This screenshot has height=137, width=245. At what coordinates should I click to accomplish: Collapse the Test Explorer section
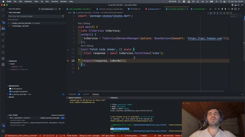tap(7, 13)
